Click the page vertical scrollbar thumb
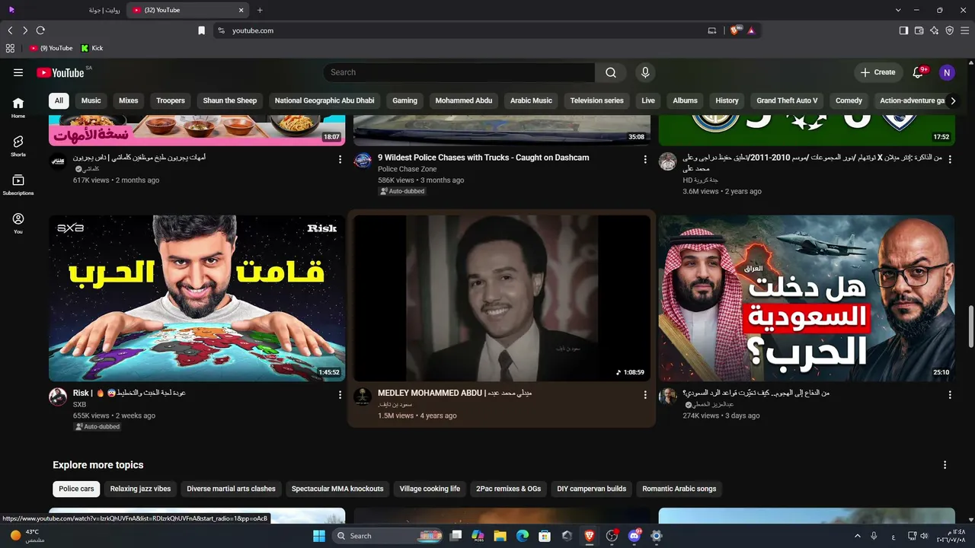 970,327
